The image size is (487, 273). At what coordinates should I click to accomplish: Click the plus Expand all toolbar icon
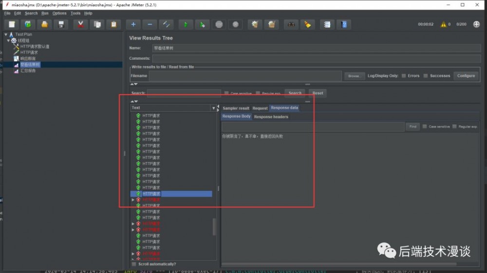pos(133,24)
